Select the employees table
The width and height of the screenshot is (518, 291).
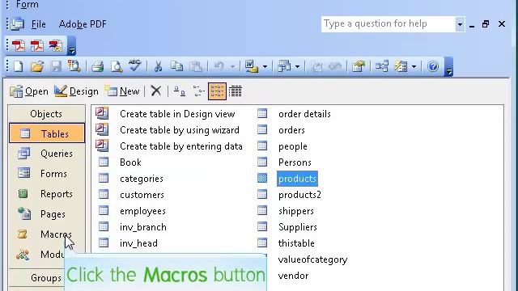click(142, 211)
